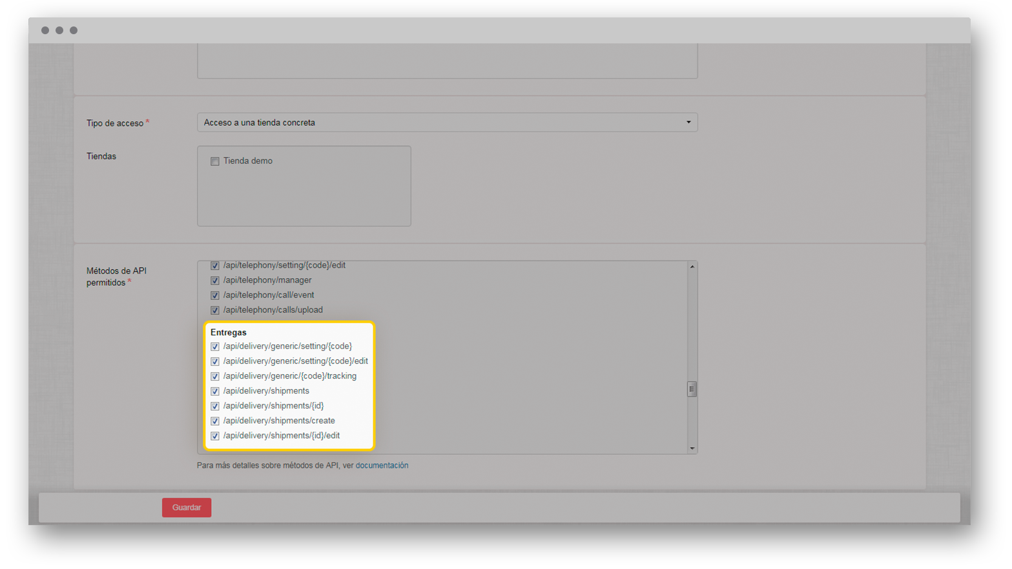This screenshot has height=569, width=1012.
Task: Toggle /api/delivery/shipments/{id}/edit checkbox
Action: [215, 436]
